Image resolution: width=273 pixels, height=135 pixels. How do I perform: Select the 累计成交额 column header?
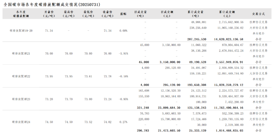pyautogui.click(x=227, y=14)
